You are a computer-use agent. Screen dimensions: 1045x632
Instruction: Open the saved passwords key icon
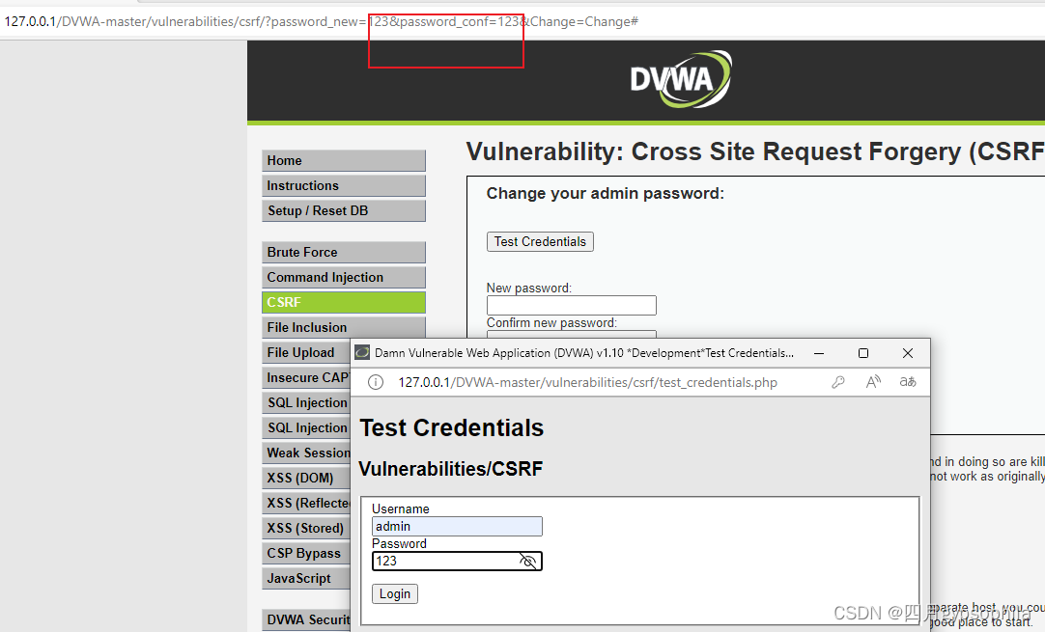838,382
